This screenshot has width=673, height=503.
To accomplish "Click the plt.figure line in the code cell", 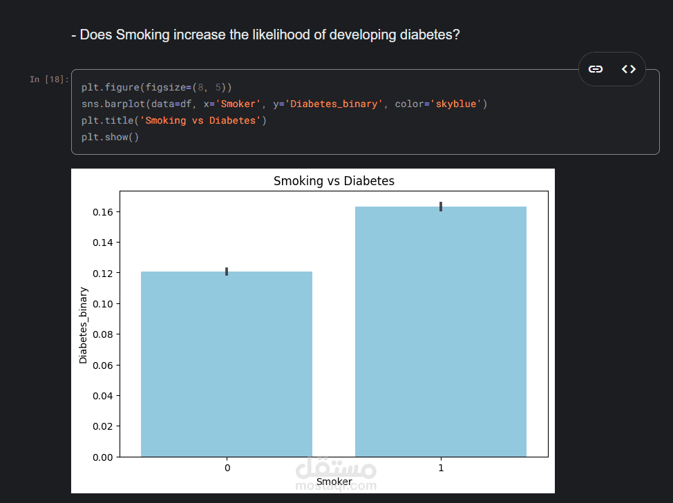I will [157, 88].
